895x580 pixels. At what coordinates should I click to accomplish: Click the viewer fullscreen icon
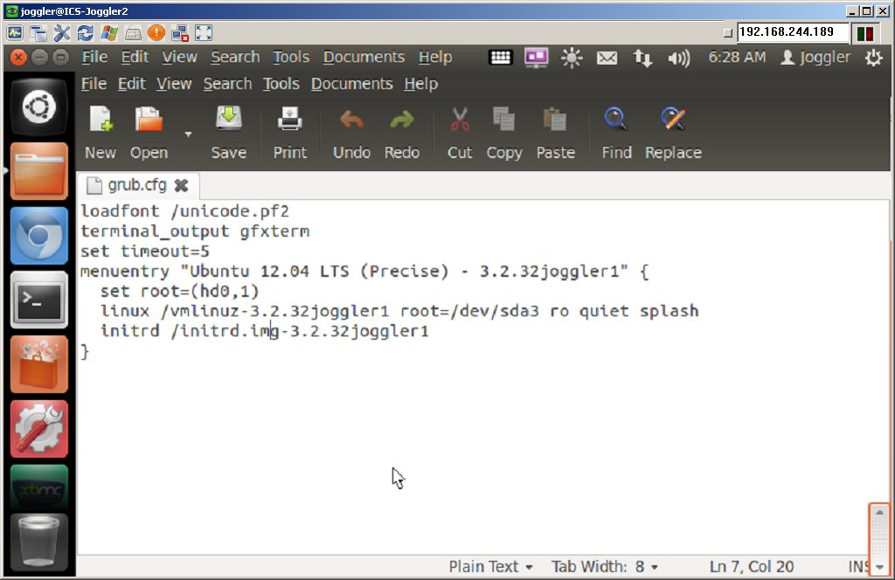203,33
